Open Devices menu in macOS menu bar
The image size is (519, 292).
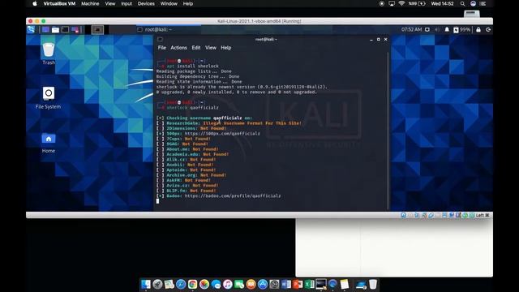point(146,3)
